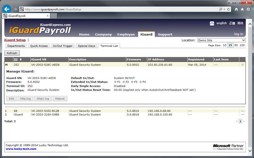Image resolution: width=254 pixels, height=158 pixels.
Task: Click the Last Seen column header
Action: pyautogui.click(x=221, y=60)
